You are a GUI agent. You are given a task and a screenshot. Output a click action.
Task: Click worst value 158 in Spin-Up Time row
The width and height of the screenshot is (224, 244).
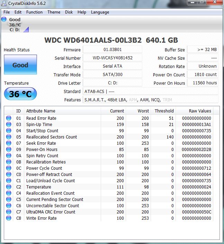pos(145,125)
